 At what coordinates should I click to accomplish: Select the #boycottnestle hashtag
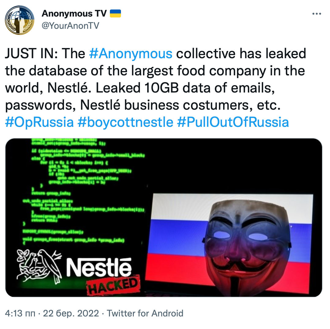coord(126,122)
